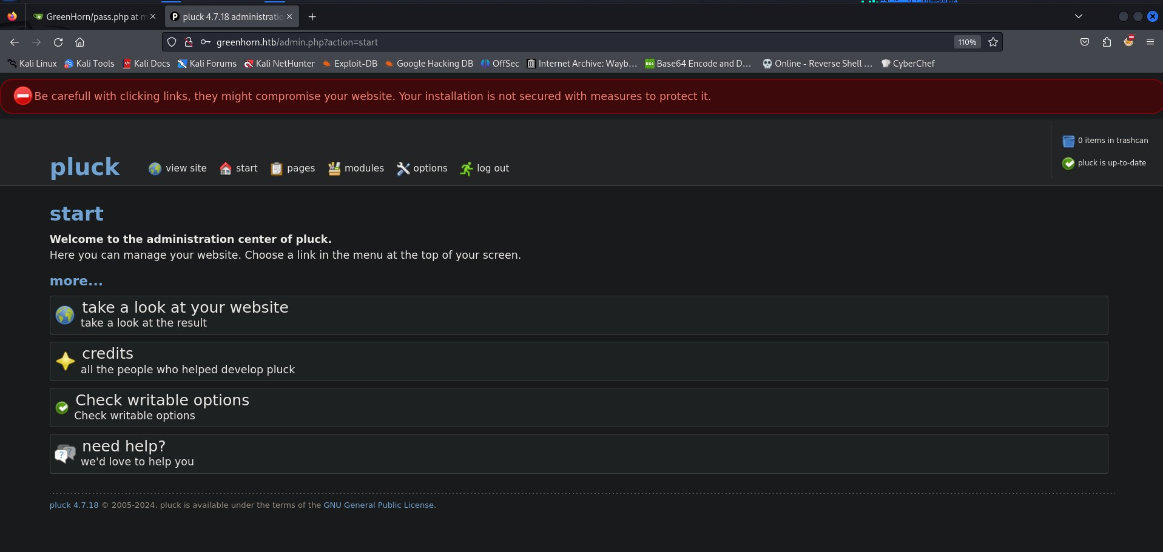Click the 110% zoom level indicator

coord(967,42)
